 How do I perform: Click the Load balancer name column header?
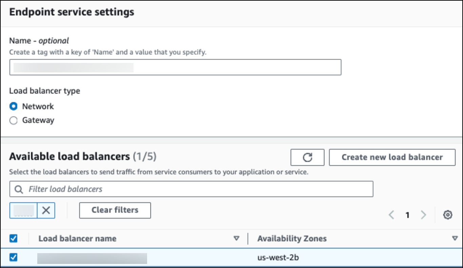pyautogui.click(x=77, y=239)
